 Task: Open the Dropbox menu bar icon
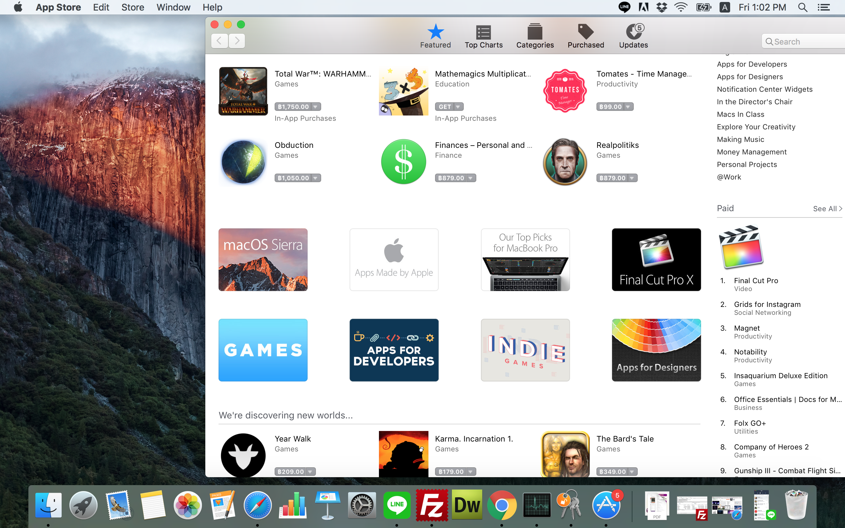click(661, 7)
